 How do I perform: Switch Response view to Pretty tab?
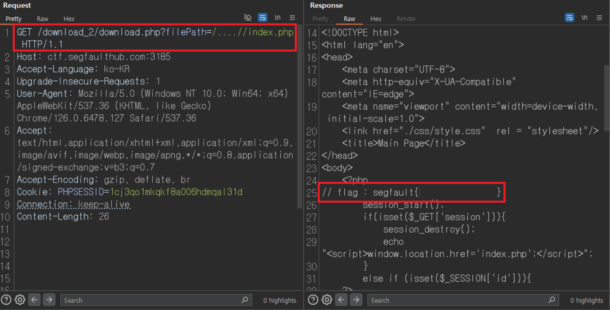(321, 19)
